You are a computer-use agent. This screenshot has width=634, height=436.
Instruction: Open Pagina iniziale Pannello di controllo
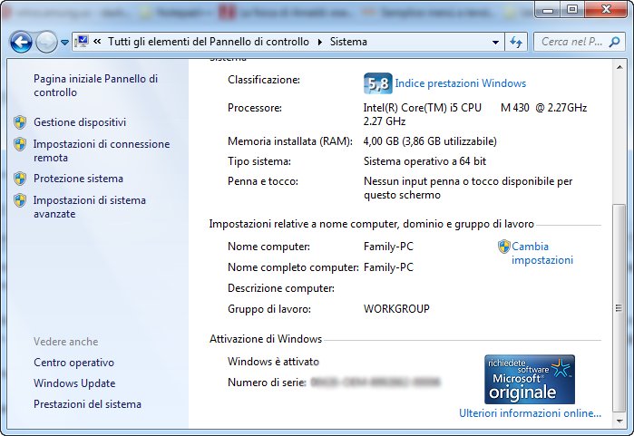coord(95,85)
